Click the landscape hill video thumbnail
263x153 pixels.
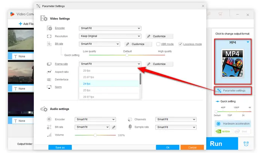pyautogui.click(x=21, y=39)
